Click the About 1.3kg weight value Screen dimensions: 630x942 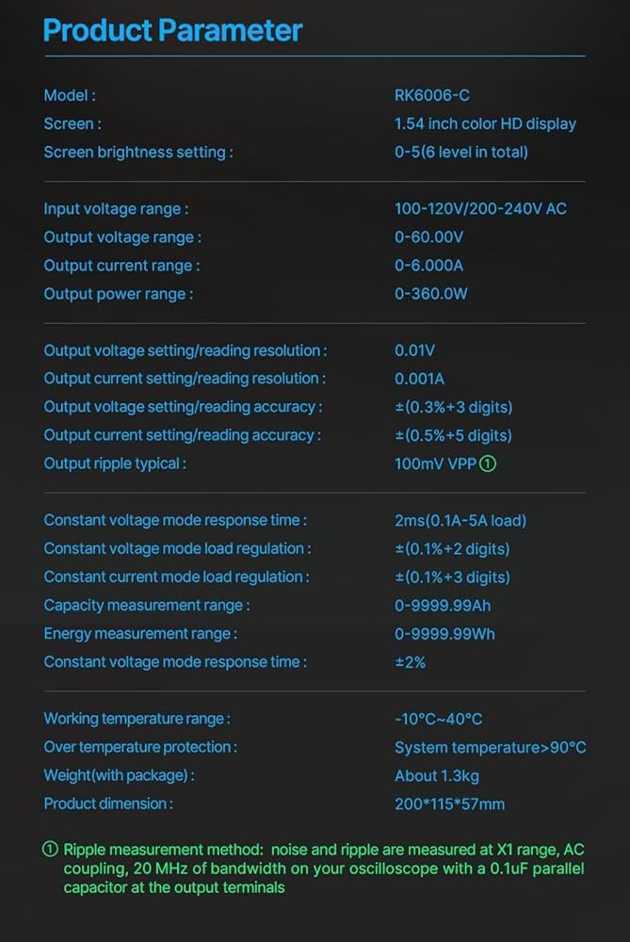pos(439,775)
